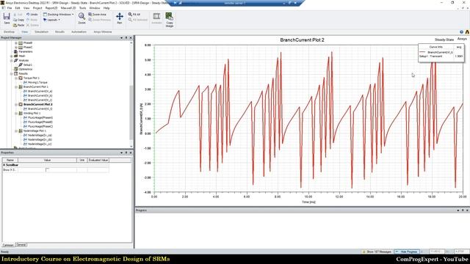Click the Torque Plot 1 report icon
Image resolution: width=470 pixels, height=264 pixels.
point(21,78)
